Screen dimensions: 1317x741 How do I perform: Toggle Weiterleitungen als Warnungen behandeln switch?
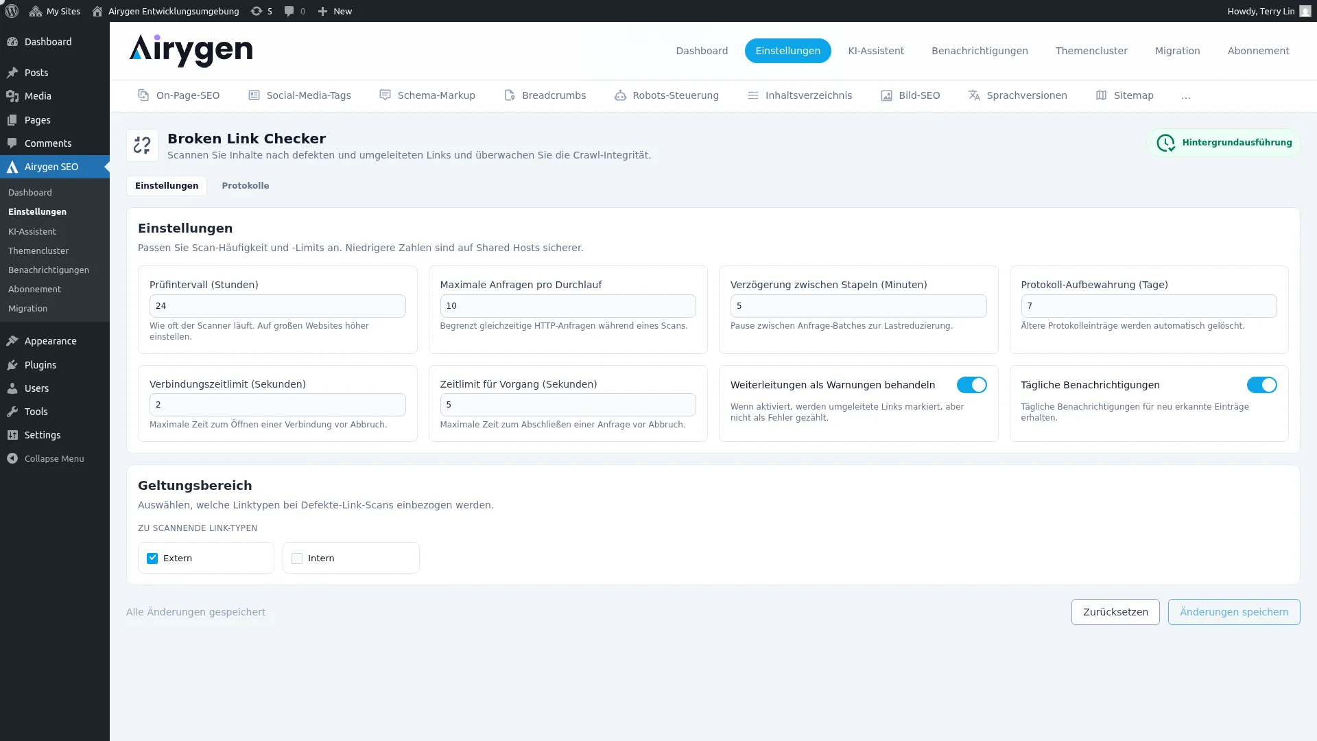(x=972, y=385)
